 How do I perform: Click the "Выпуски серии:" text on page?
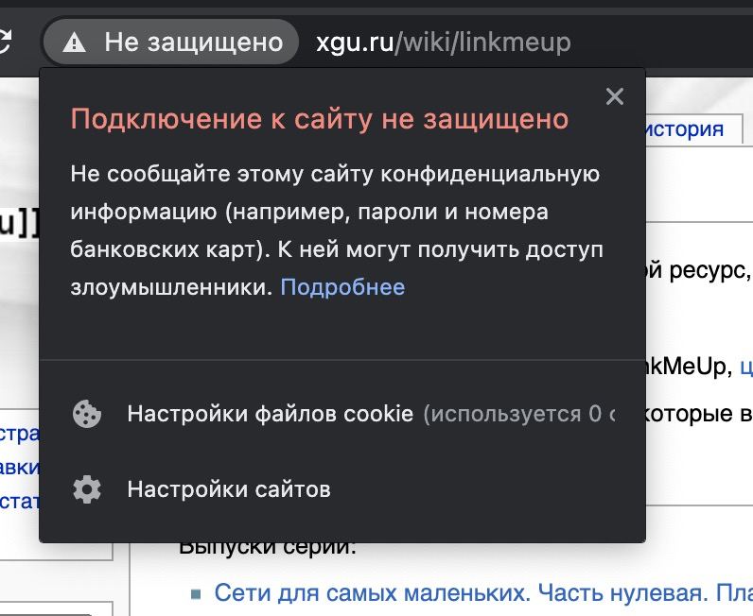268,547
